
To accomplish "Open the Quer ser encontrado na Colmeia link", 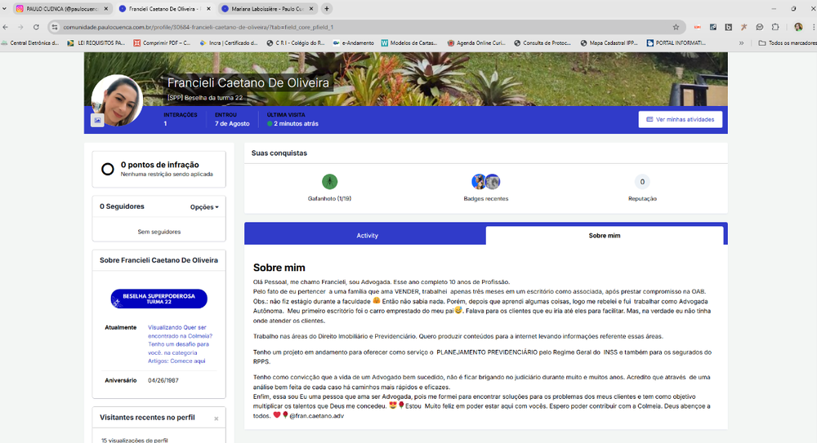I will (x=181, y=344).
